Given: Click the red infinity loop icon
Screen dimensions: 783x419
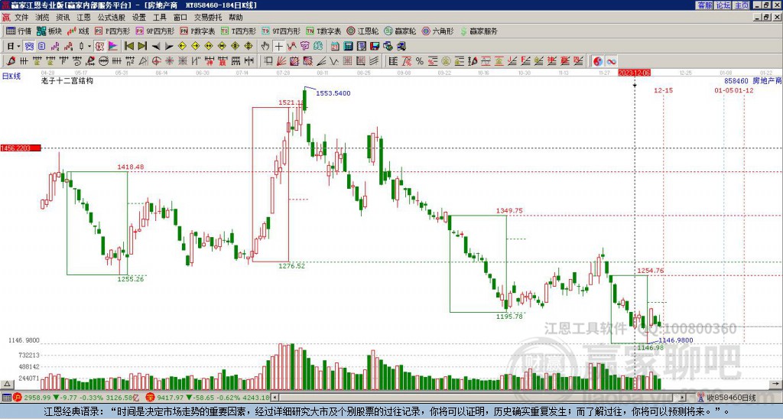Looking at the screenshot, I should click(611, 61).
